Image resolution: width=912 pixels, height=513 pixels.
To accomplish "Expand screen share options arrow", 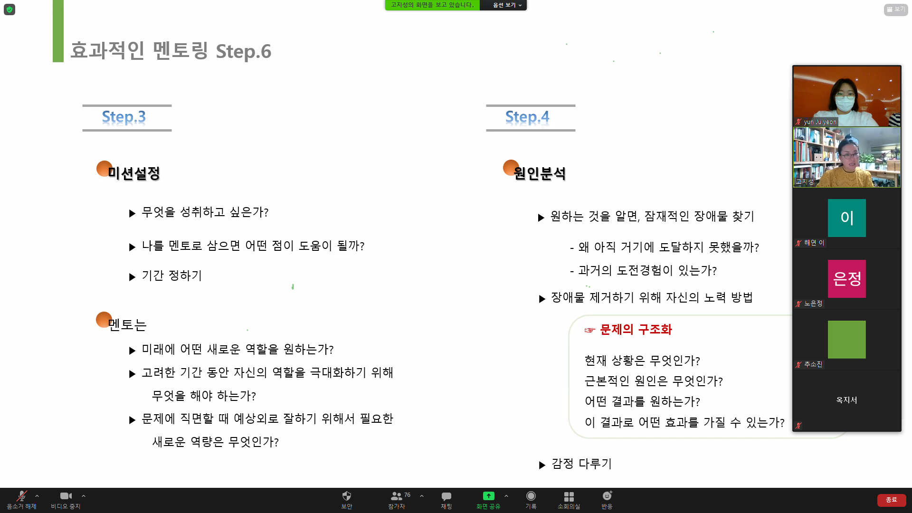I will click(506, 496).
